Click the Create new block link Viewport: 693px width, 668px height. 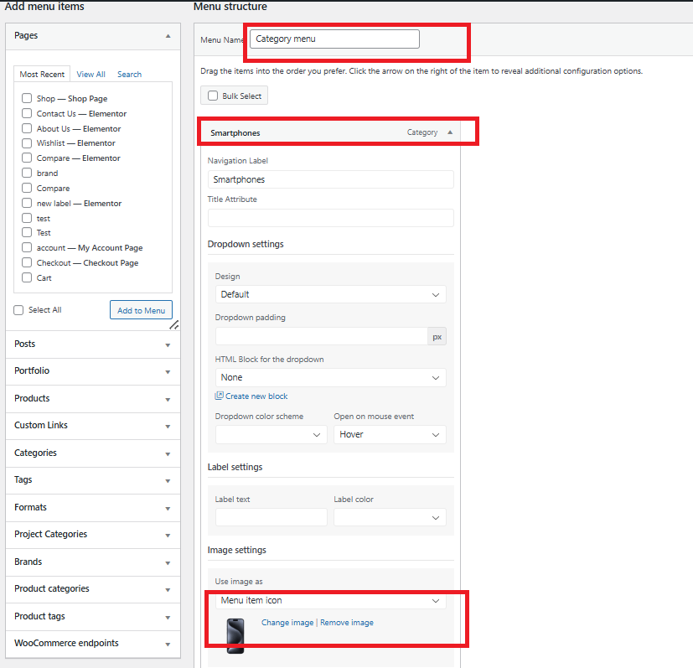tap(256, 396)
